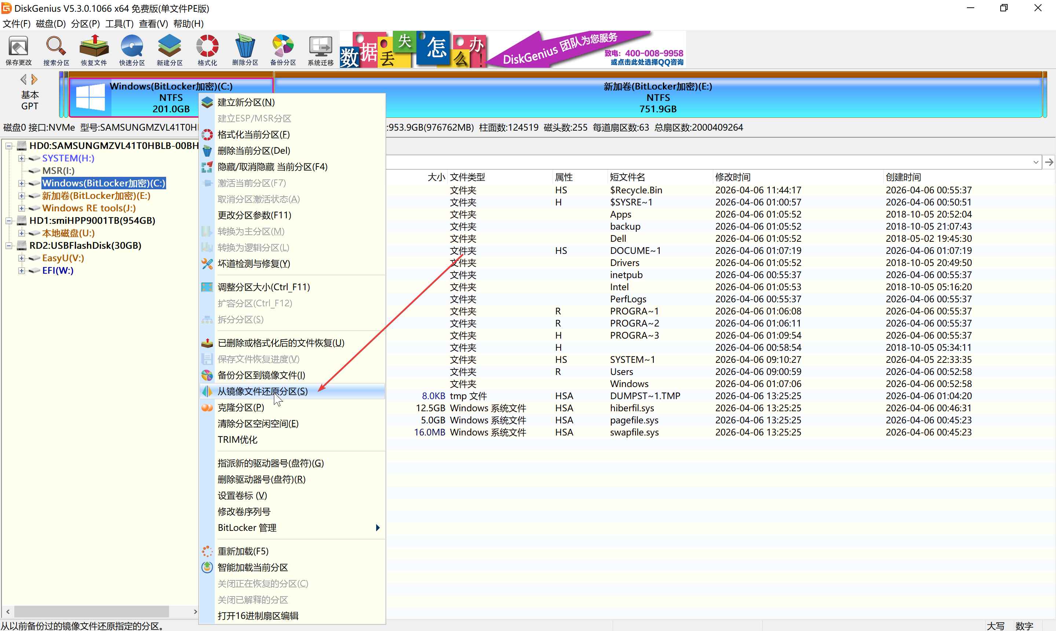Open the Backup Partition (备份分区) toolbar icon
The image size is (1056, 631).
(x=283, y=47)
